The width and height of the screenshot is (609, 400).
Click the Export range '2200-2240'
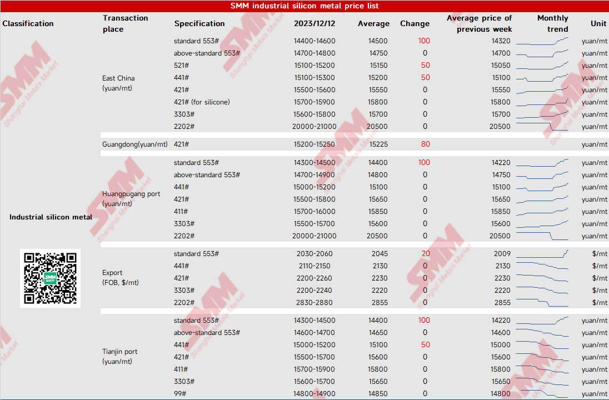[314, 290]
